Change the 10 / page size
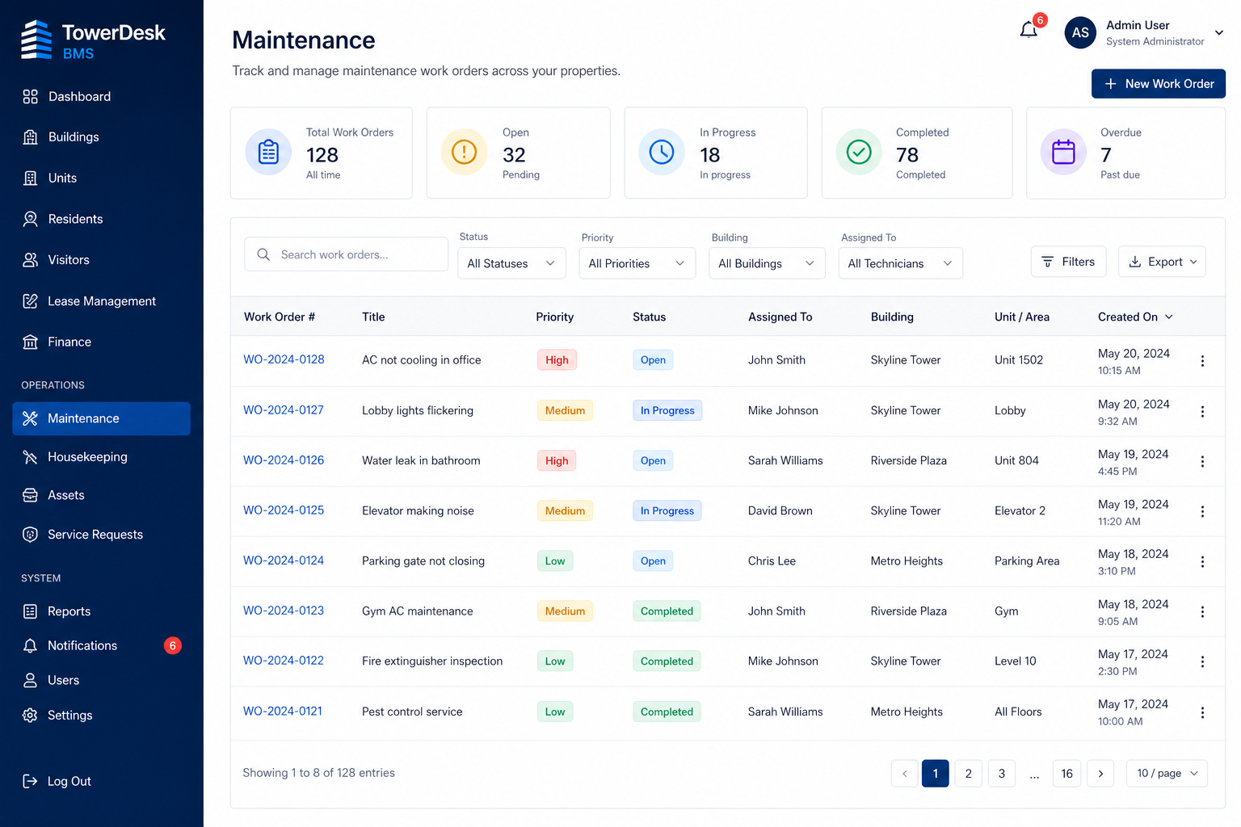This screenshot has width=1241, height=827. [1167, 773]
